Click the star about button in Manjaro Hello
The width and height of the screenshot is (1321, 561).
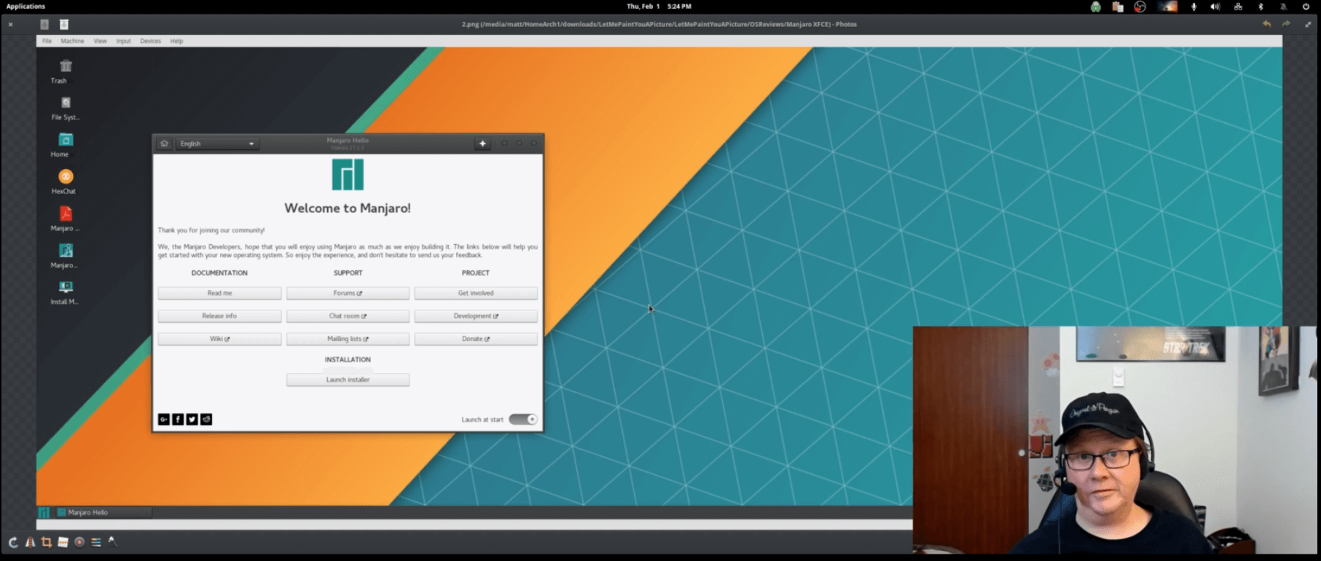(x=482, y=144)
